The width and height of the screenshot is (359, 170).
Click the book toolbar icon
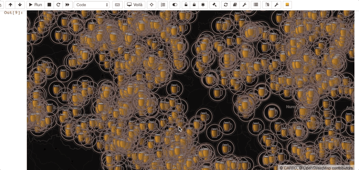235,5
